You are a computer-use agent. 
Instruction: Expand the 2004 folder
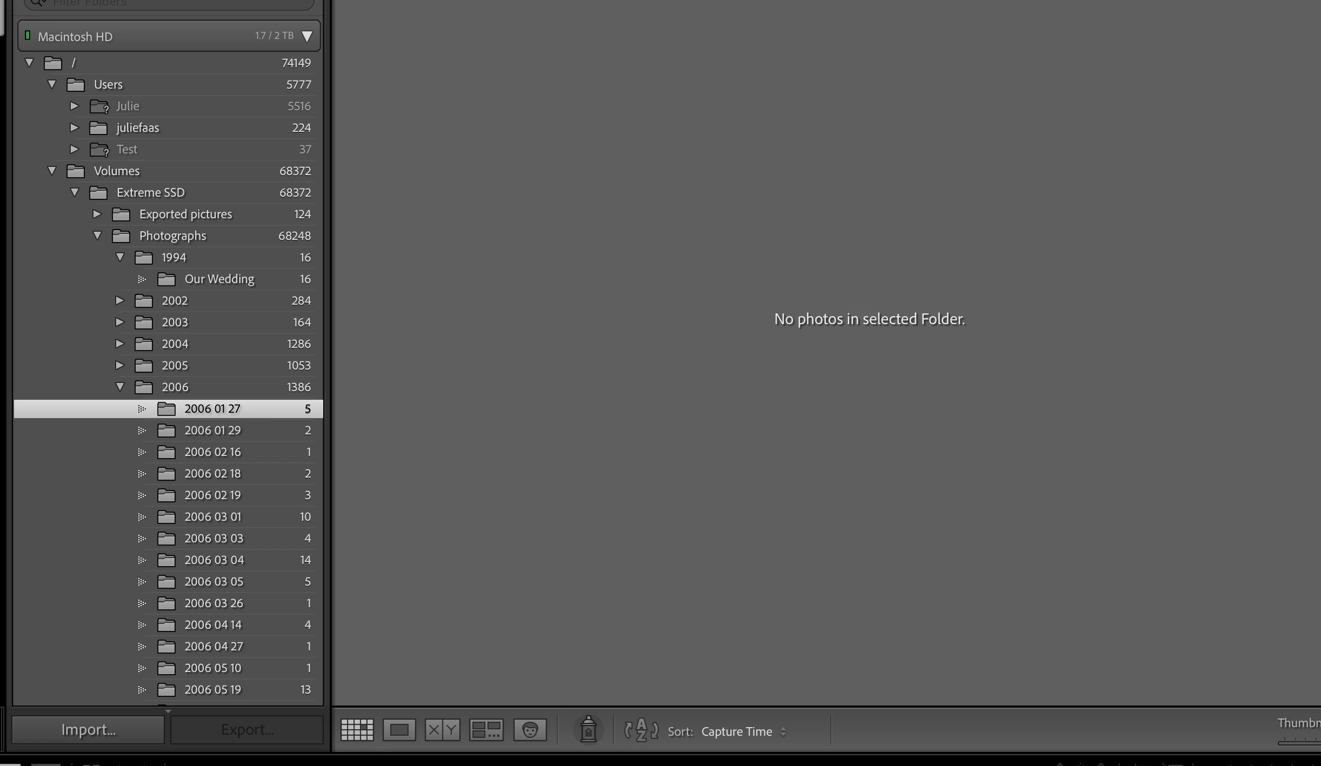pos(119,344)
